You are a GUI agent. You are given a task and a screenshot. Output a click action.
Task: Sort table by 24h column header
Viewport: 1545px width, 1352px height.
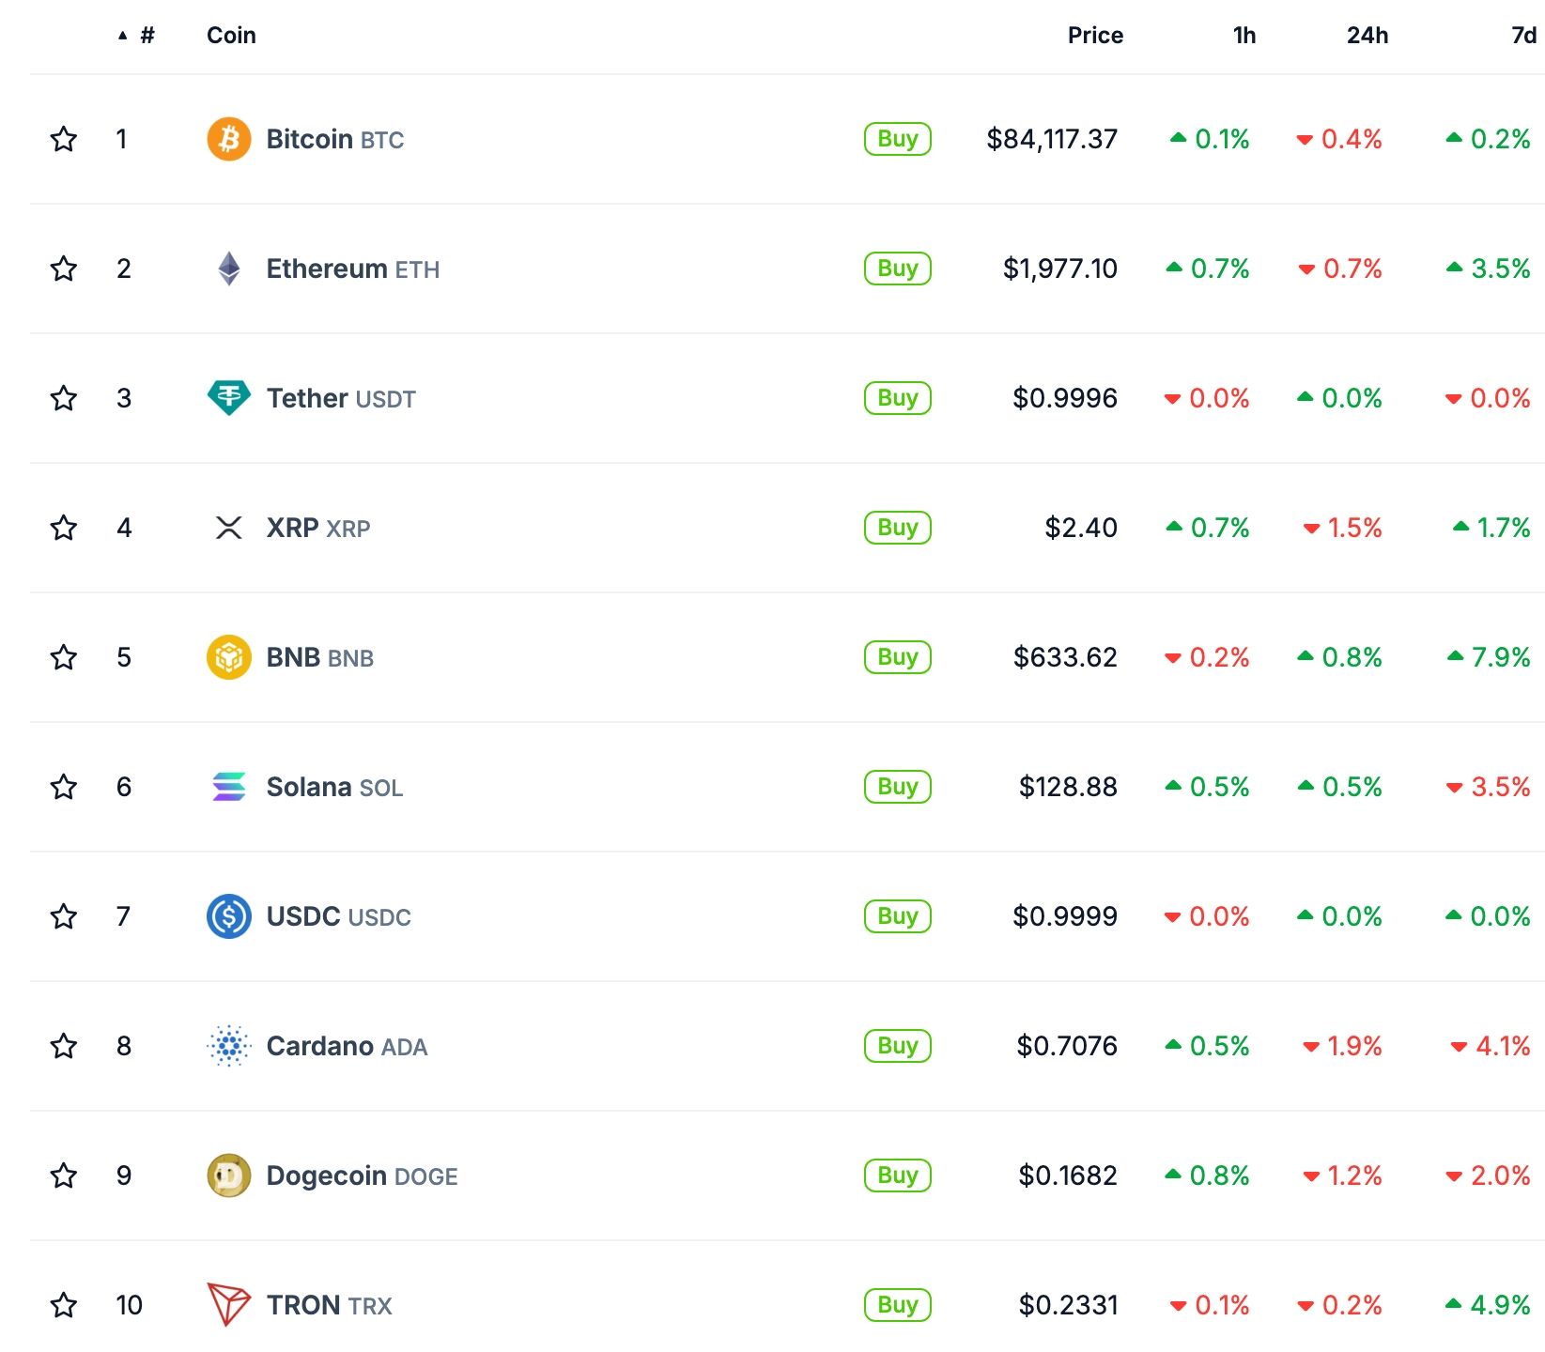pyautogui.click(x=1367, y=36)
